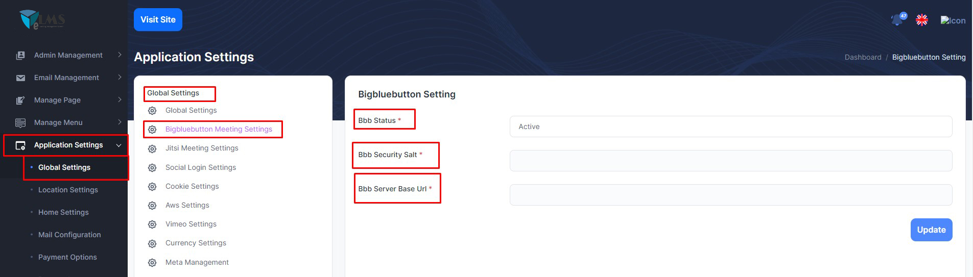Expand the Email Management submenu arrow
This screenshot has width=973, height=277.
120,77
